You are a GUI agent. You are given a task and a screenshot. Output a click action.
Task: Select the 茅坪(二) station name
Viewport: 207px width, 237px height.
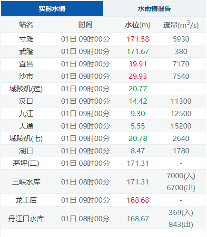pyautogui.click(x=26, y=163)
